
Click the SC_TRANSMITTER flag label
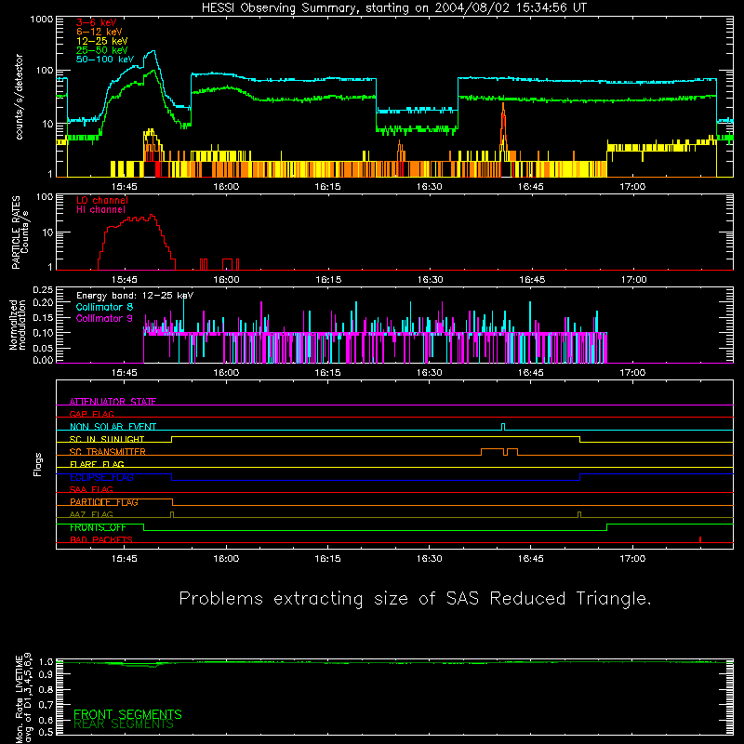[108, 452]
